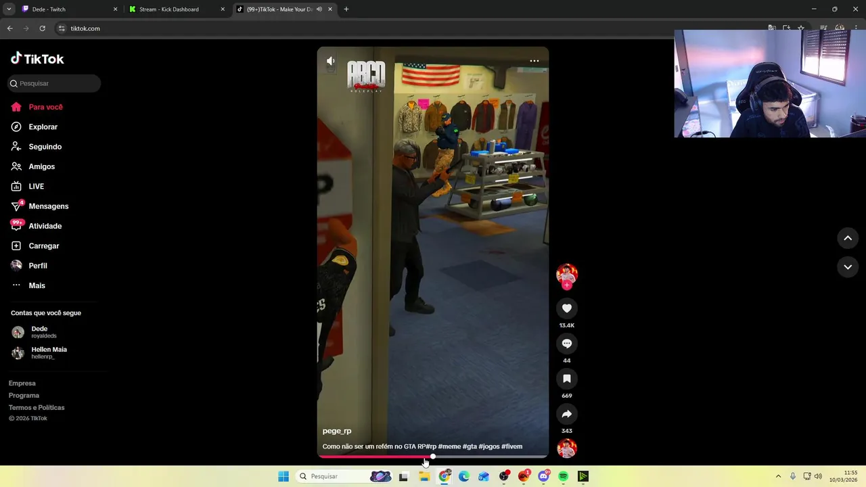
Task: Click the #jogos hashtag
Action: pyautogui.click(x=489, y=446)
